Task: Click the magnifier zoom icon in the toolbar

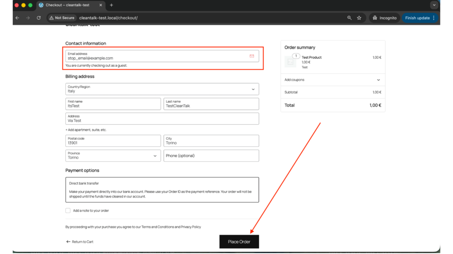Action: [x=349, y=18]
